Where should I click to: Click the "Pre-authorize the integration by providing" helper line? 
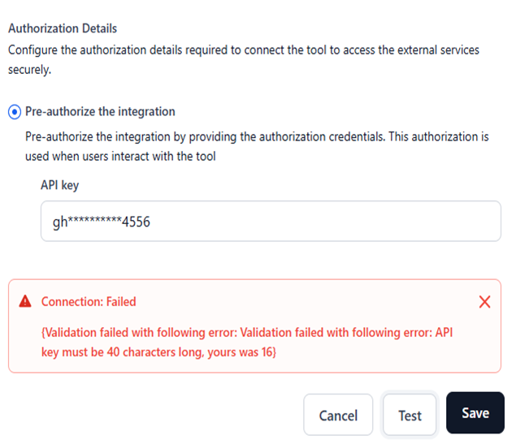click(257, 136)
